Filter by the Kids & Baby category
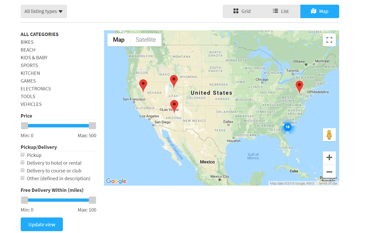Screen dimensions: 370x233 pos(34,58)
